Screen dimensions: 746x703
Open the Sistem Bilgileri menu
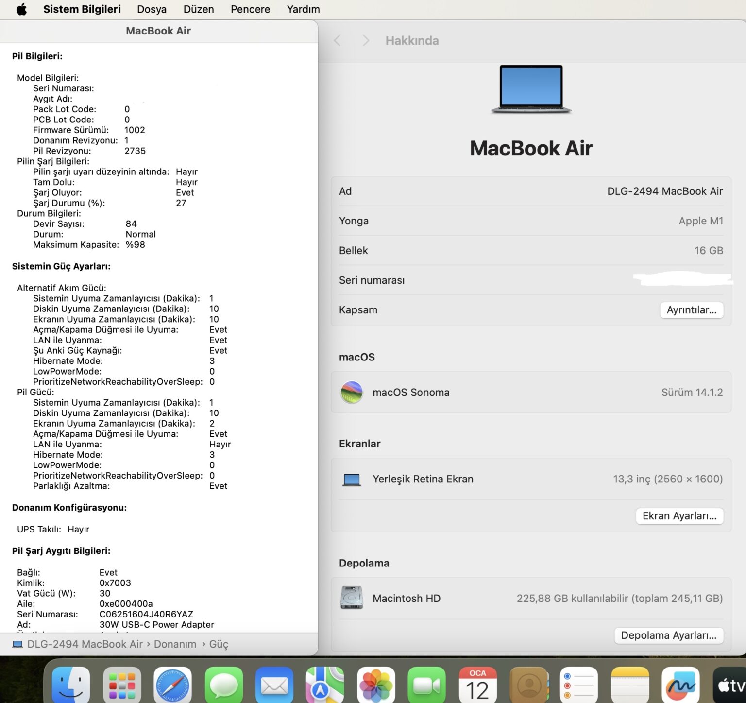(82, 9)
